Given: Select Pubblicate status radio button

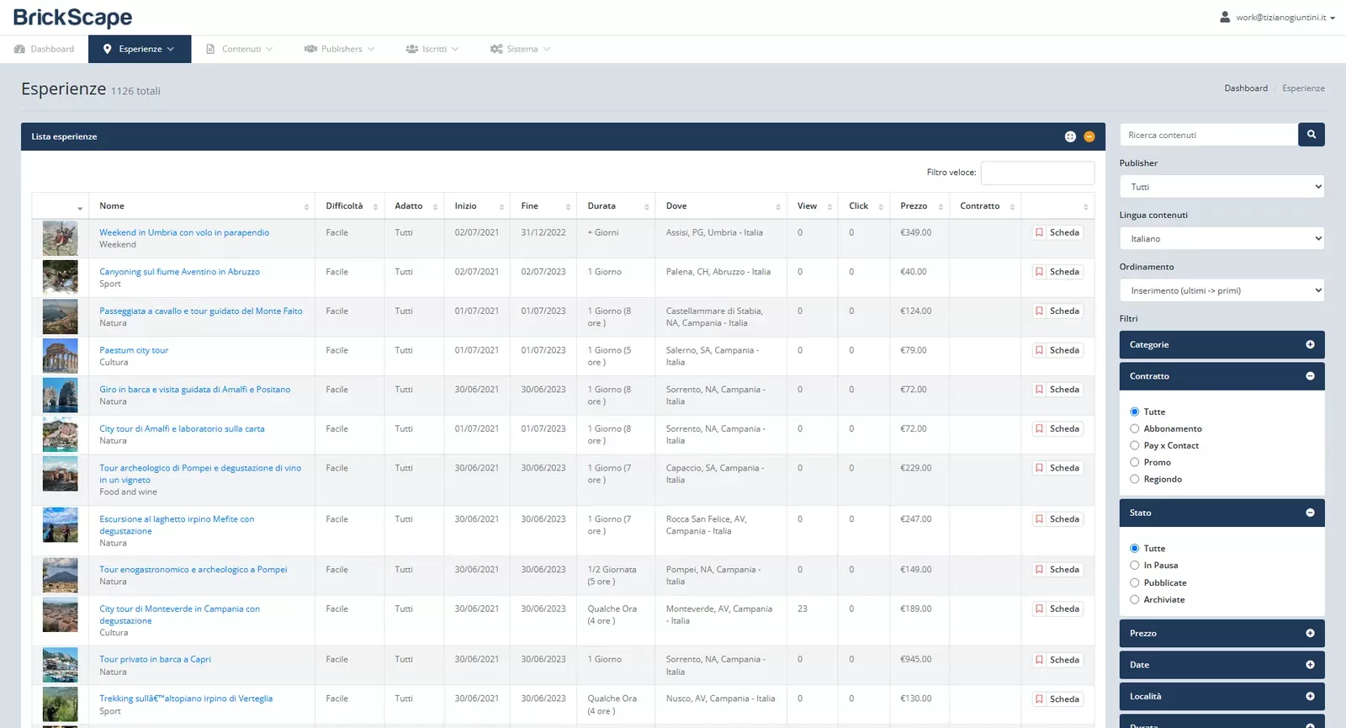Looking at the screenshot, I should point(1135,582).
